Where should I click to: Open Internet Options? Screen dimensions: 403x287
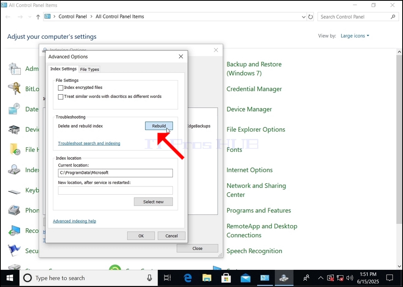click(x=249, y=170)
